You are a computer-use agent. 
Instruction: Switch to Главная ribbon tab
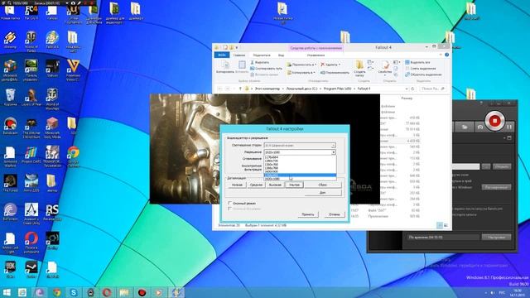pos(239,55)
